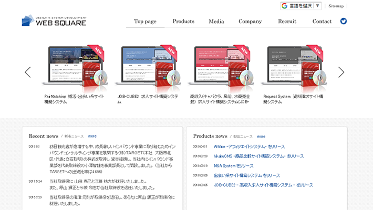The height and width of the screenshot is (210, 373).
Task: Go to Top page menu item
Action: pyautogui.click(x=145, y=22)
